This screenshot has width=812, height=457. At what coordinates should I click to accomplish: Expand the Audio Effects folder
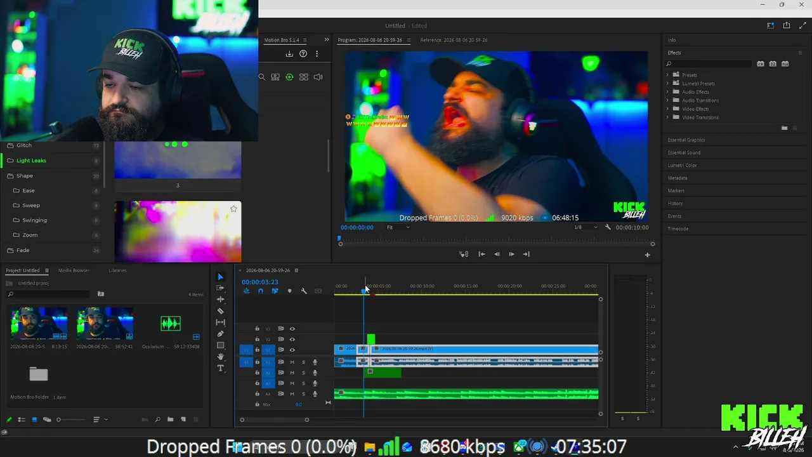(667, 92)
